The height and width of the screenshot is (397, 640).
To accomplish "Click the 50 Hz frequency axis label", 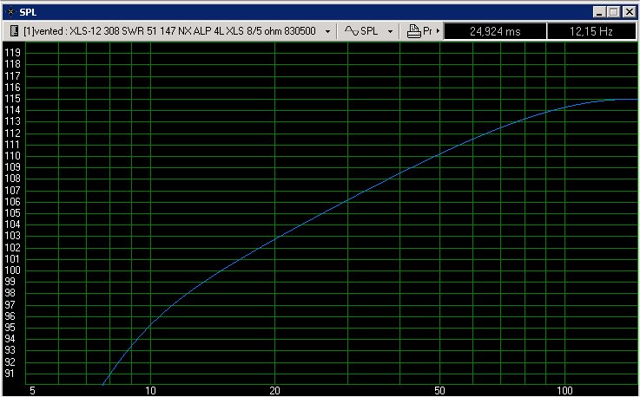I will 439,390.
